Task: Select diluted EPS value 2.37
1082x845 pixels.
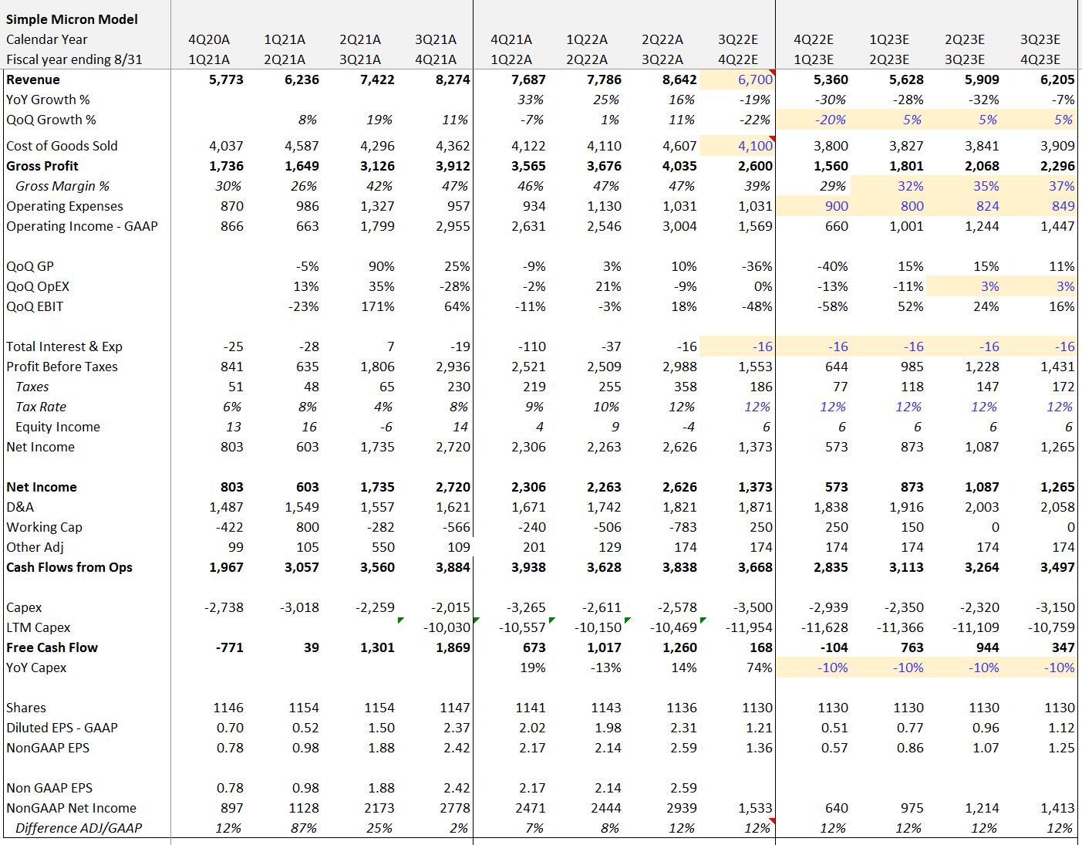Action: pyautogui.click(x=457, y=728)
